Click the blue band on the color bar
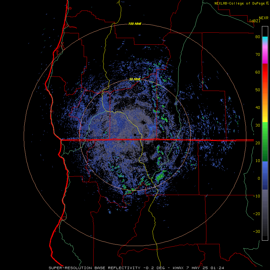 click(265, 175)
